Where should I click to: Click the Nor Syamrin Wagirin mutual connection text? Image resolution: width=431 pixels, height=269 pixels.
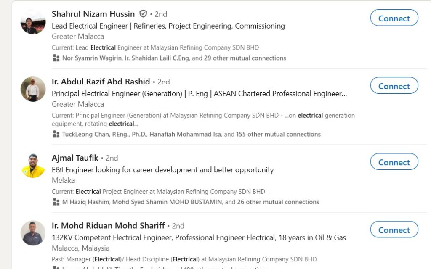[x=92, y=58]
